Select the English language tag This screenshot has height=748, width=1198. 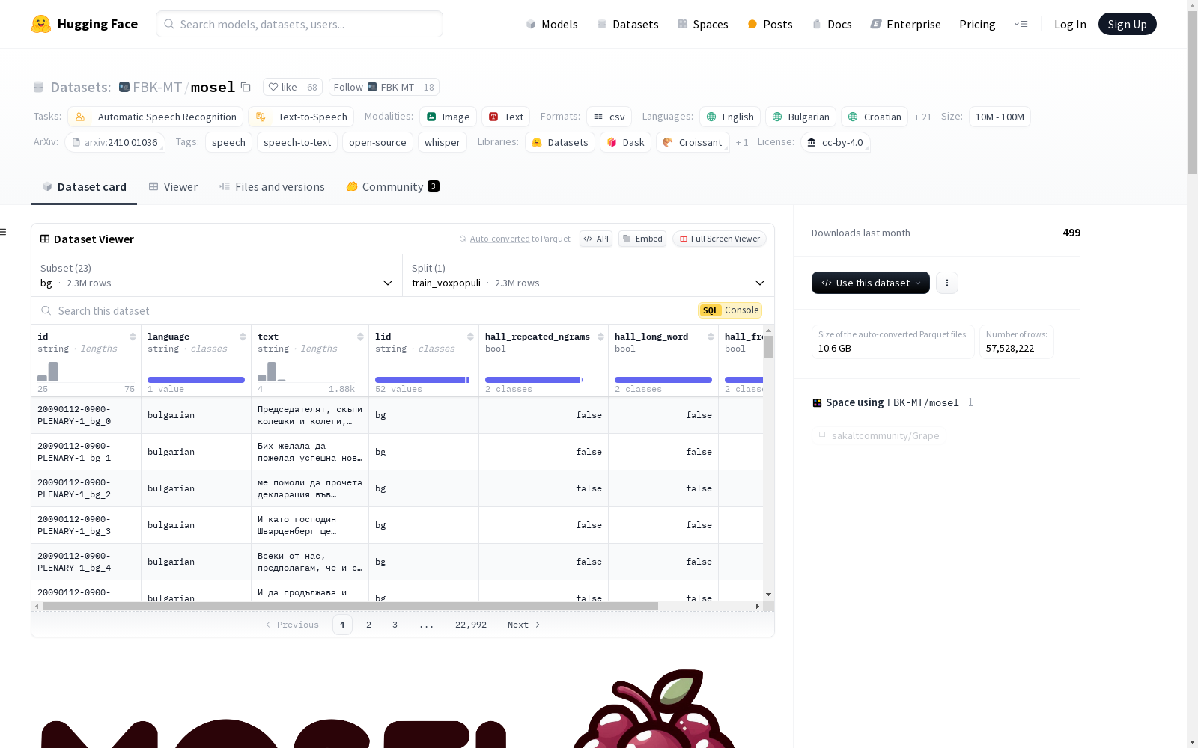pyautogui.click(x=730, y=117)
